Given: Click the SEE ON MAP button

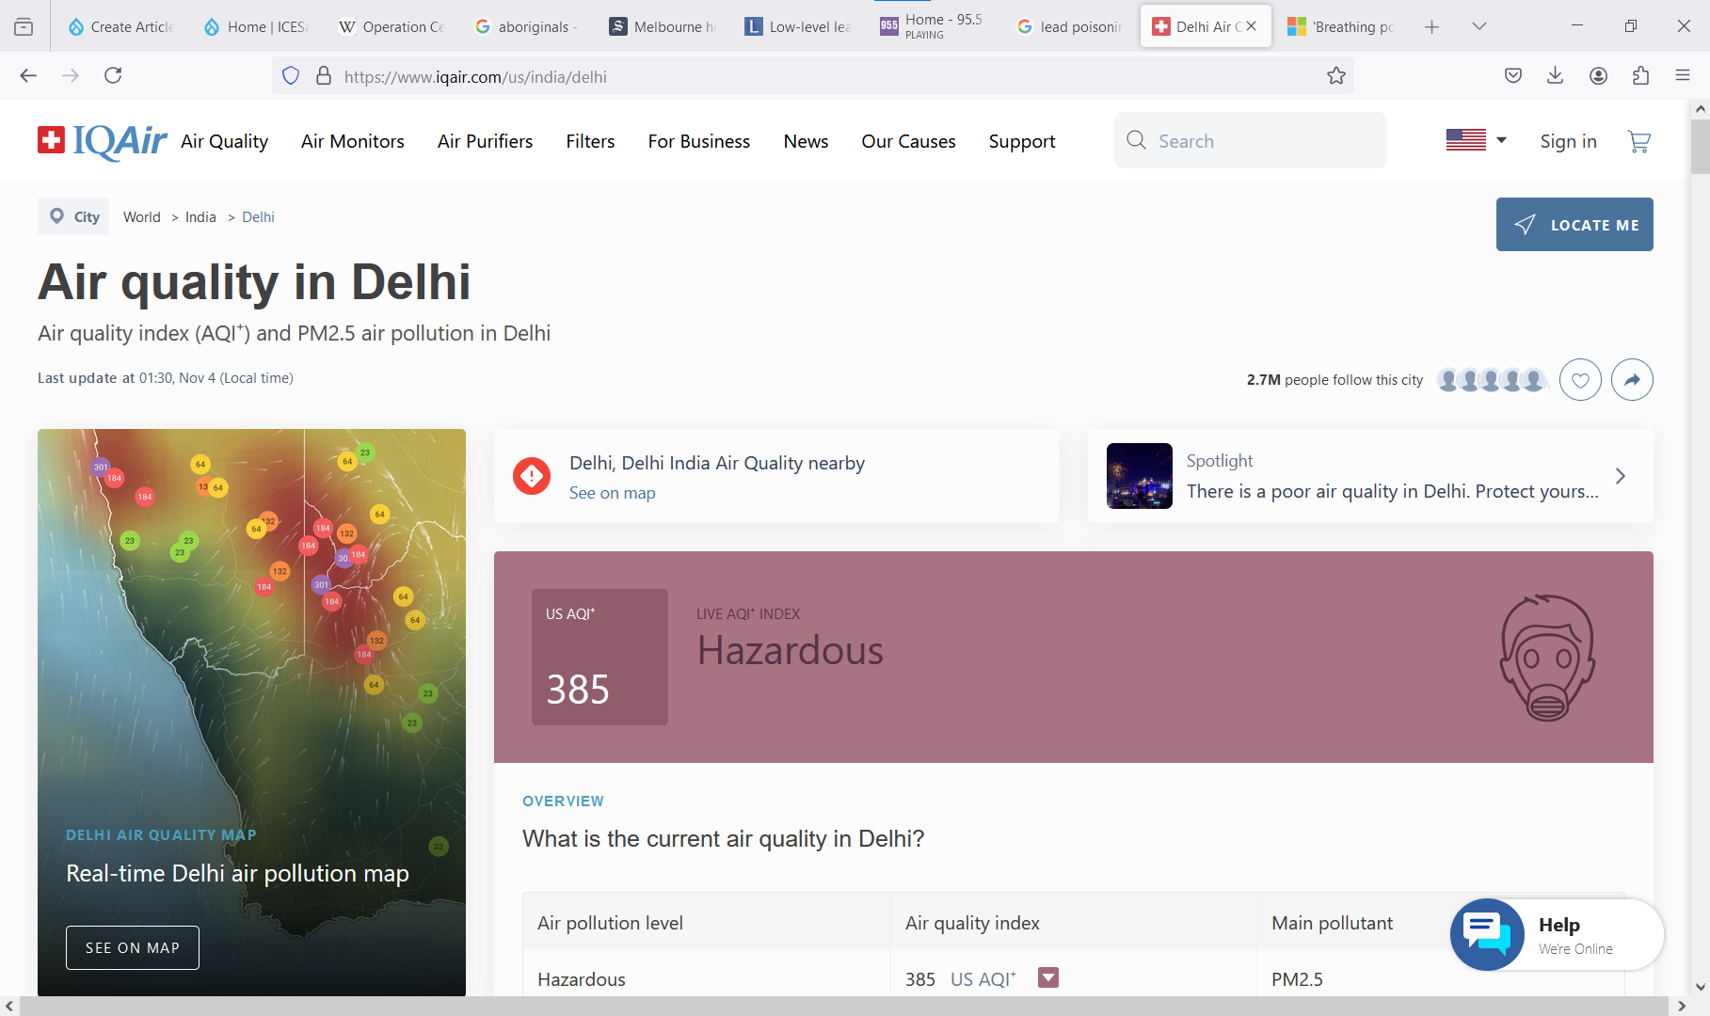Looking at the screenshot, I should 133,947.
